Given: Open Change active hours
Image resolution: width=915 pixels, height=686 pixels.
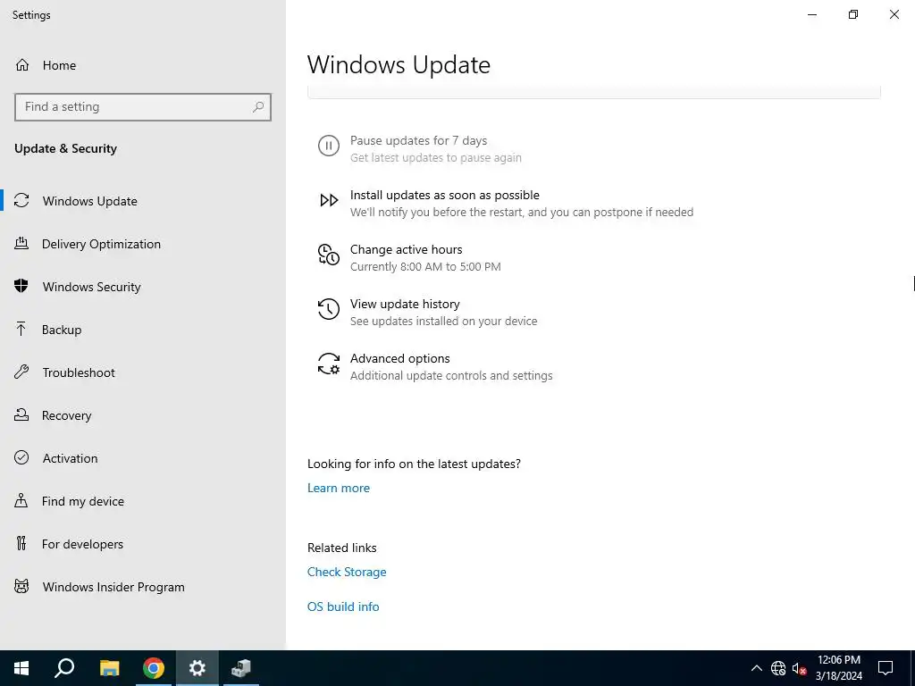Looking at the screenshot, I should pos(407,249).
